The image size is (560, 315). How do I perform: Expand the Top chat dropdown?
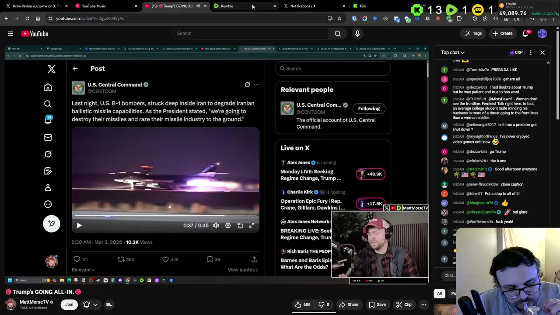[453, 52]
